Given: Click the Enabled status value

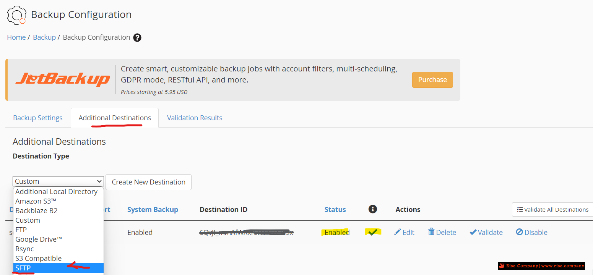Looking at the screenshot, I should (337, 232).
